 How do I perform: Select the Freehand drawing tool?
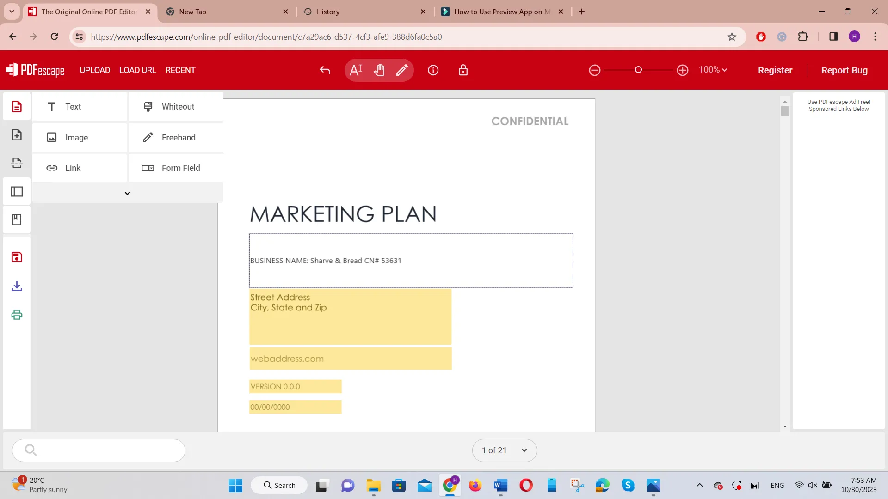pyautogui.click(x=179, y=138)
